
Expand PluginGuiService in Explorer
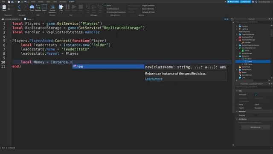(x=237, y=34)
